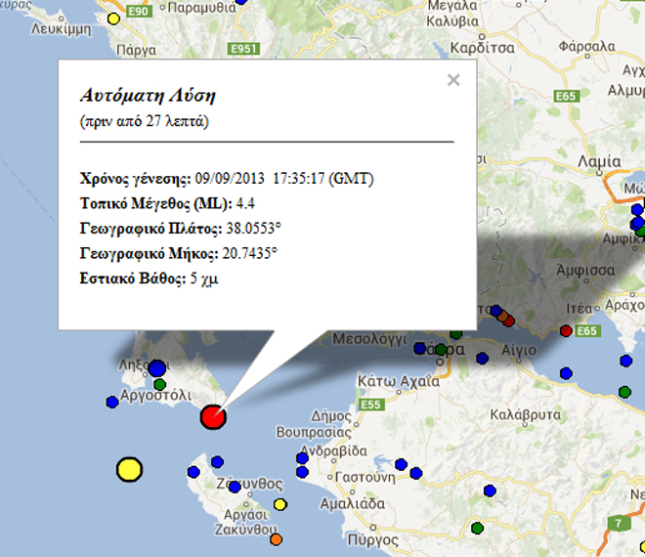Select the large yellow marker in the sea

point(129,470)
